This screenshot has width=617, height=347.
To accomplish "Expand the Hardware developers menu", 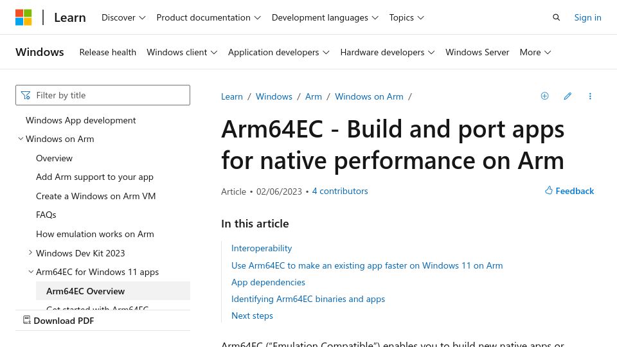I will [x=387, y=52].
